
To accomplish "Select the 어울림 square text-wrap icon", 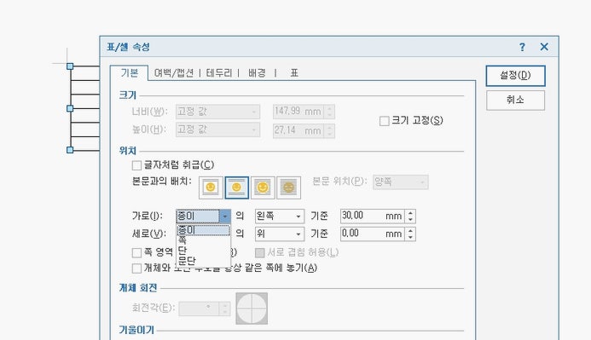I will (x=211, y=187).
